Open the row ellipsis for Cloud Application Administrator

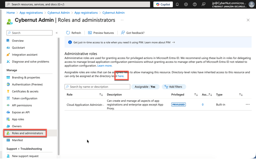pos(248,104)
